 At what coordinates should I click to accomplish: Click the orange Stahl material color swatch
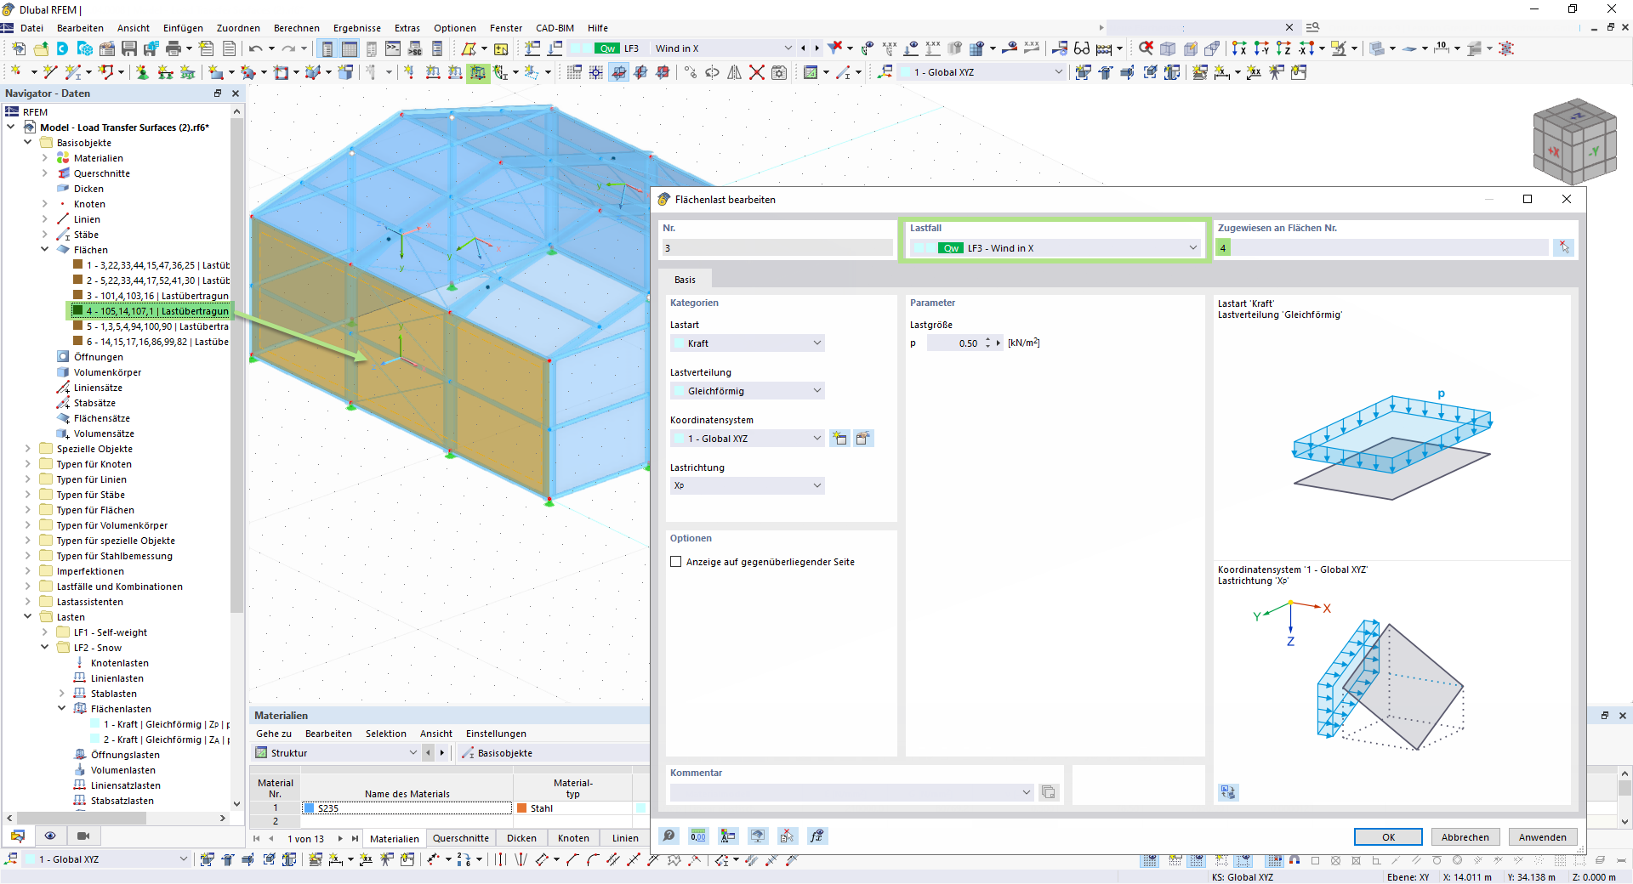point(522,808)
